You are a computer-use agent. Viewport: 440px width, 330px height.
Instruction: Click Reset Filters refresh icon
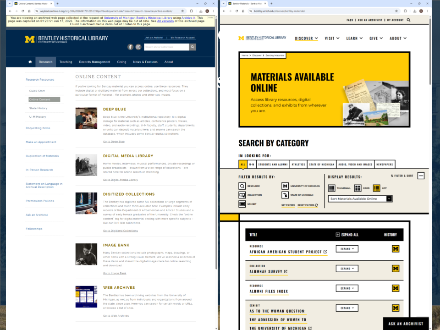[316, 205]
